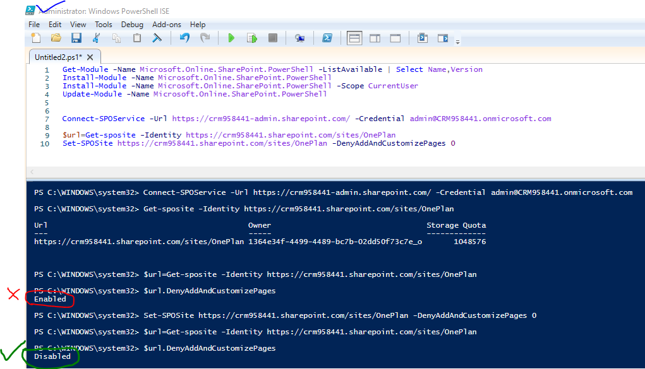Maximize the script pane layout icon
Image resolution: width=645 pixels, height=369 pixels.
395,38
